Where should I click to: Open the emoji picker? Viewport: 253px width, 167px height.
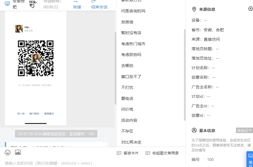pyautogui.click(x=8, y=153)
